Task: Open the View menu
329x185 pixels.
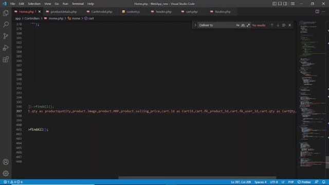Action: pyautogui.click(x=48, y=4)
